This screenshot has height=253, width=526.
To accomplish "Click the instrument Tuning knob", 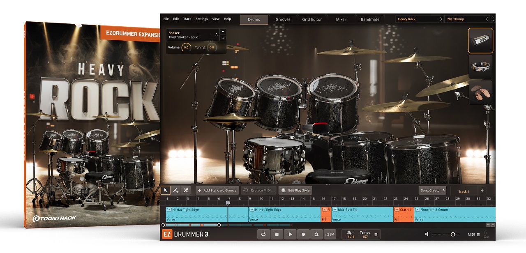I will pos(212,47).
